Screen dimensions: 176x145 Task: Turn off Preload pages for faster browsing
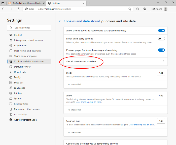click(161, 50)
